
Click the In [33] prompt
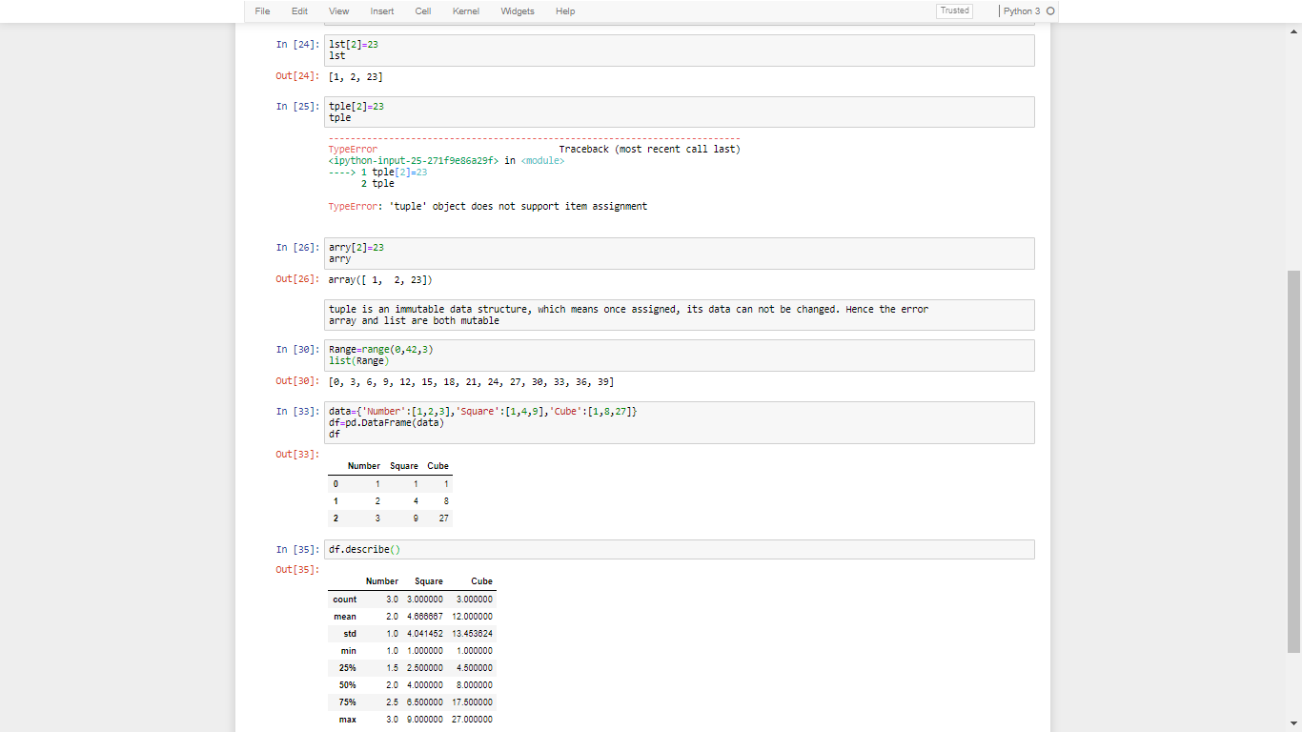click(297, 412)
